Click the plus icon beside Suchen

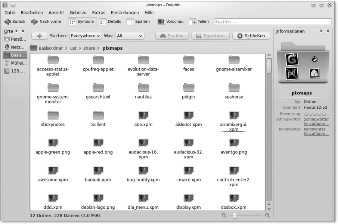pyautogui.click(x=40, y=36)
